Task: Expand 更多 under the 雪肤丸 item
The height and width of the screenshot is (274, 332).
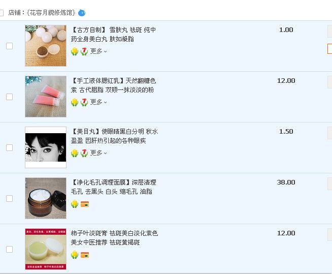Action: pos(98,51)
